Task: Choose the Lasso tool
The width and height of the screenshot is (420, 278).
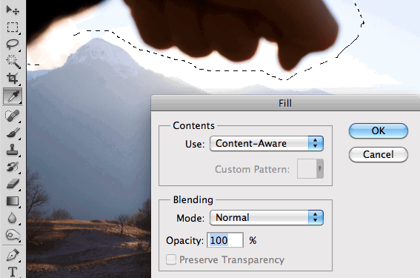Action: pos(13,44)
